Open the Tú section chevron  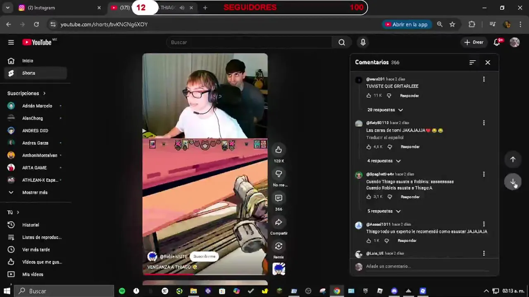coord(18,212)
